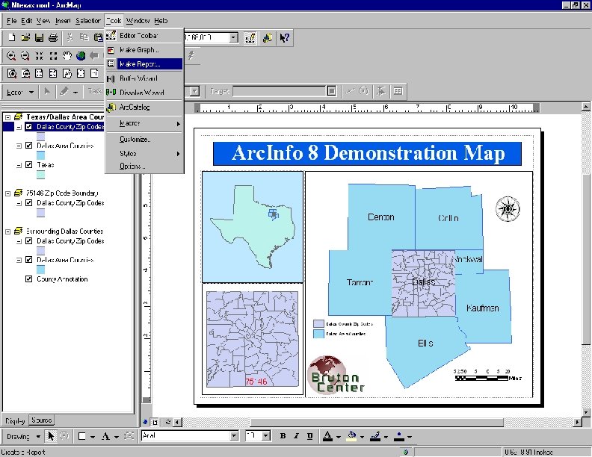Click the Print icon
This screenshot has width=592, height=457.
53,37
